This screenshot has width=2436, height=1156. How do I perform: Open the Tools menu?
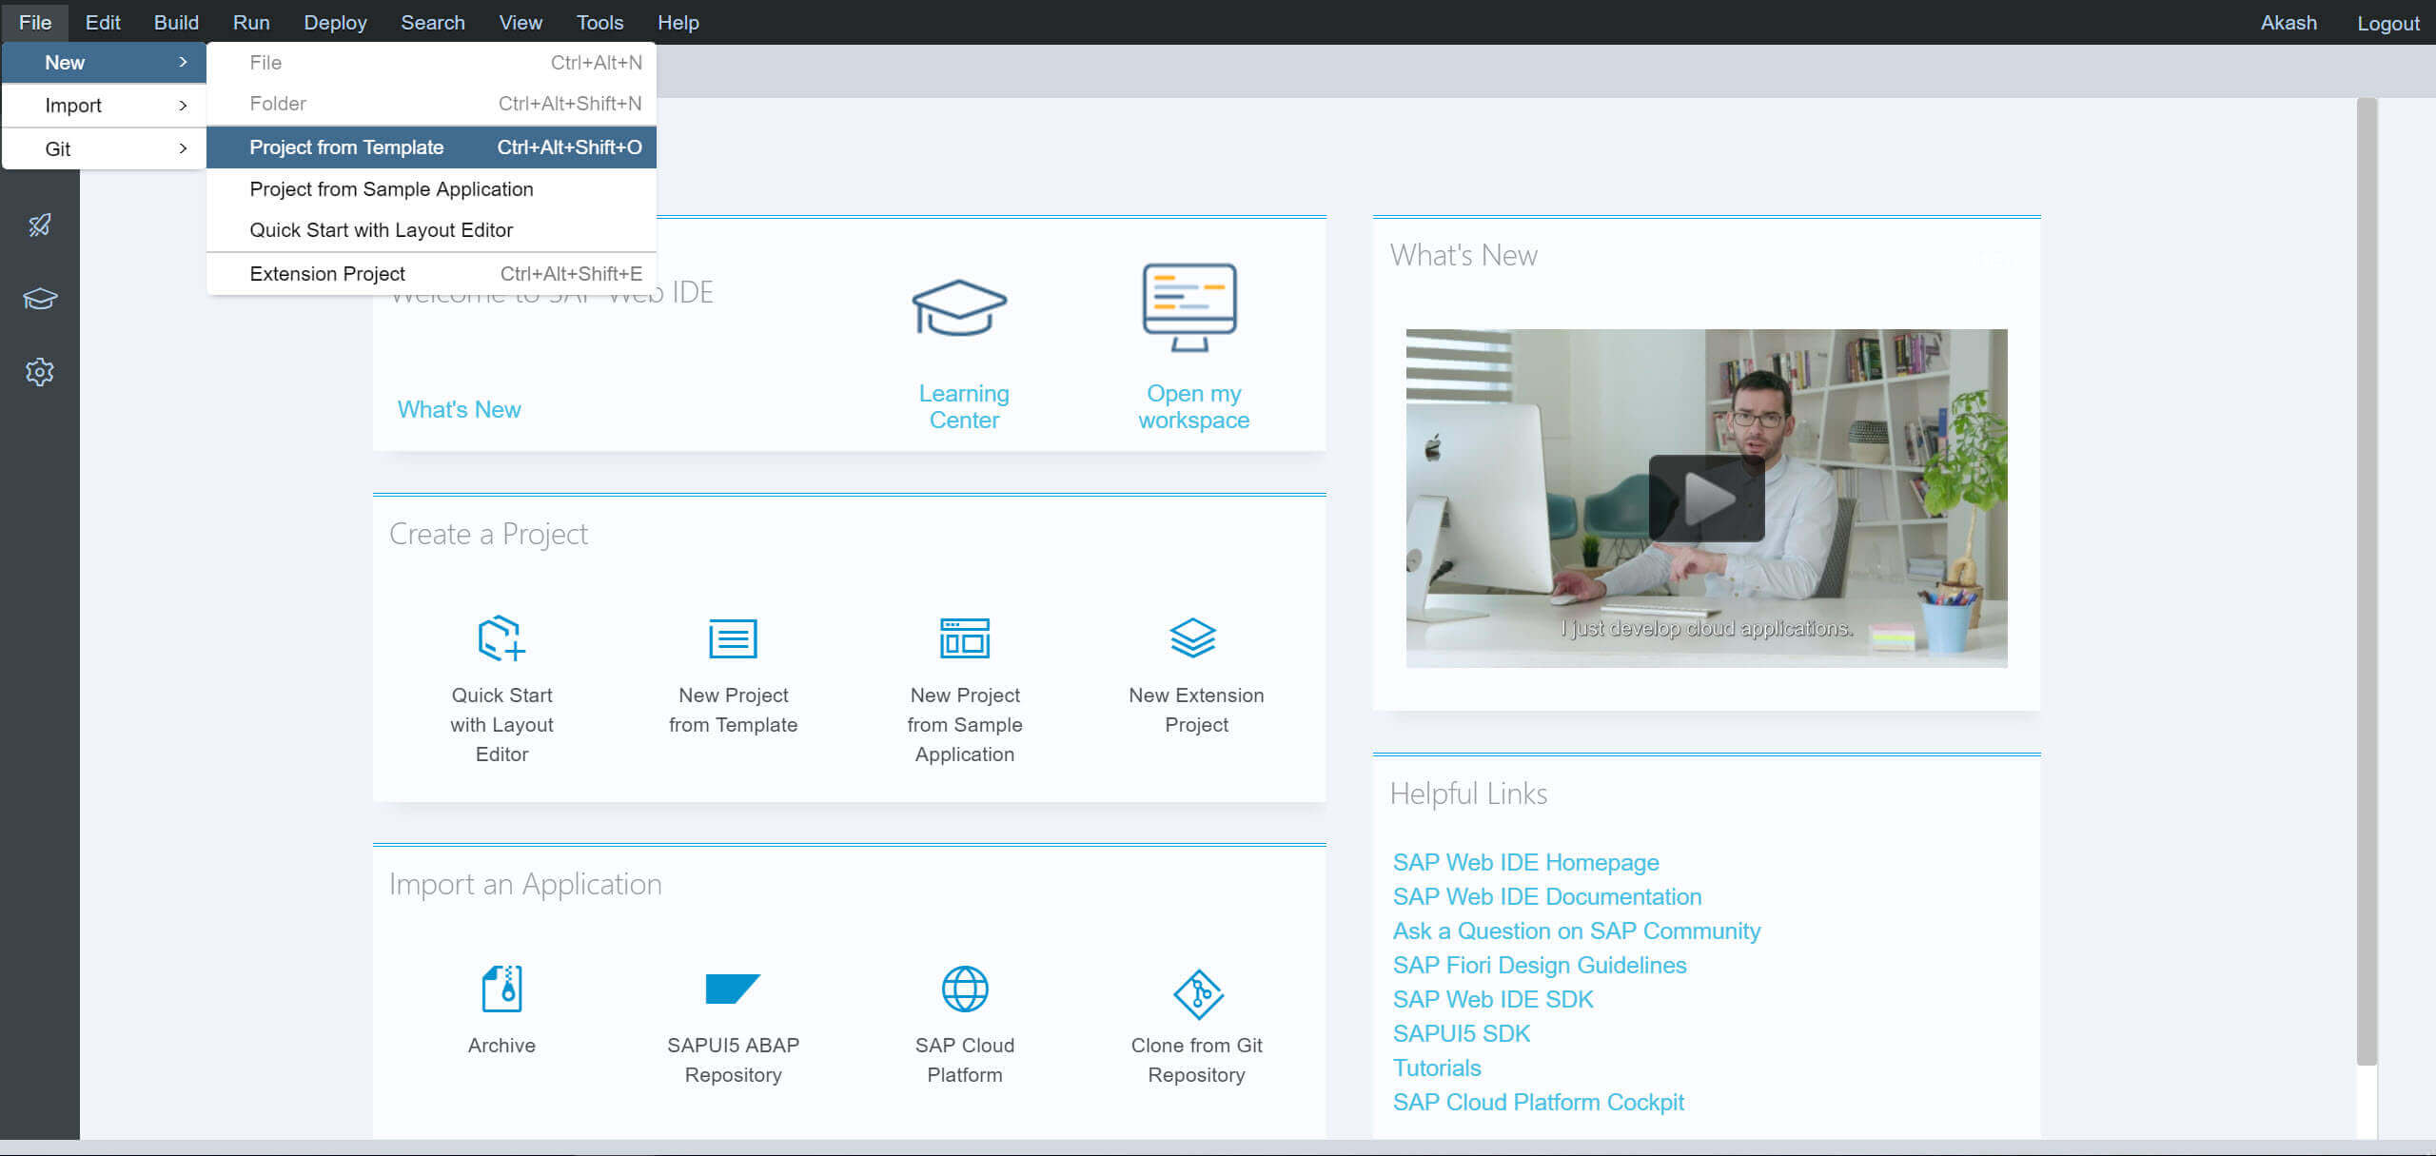point(599,22)
